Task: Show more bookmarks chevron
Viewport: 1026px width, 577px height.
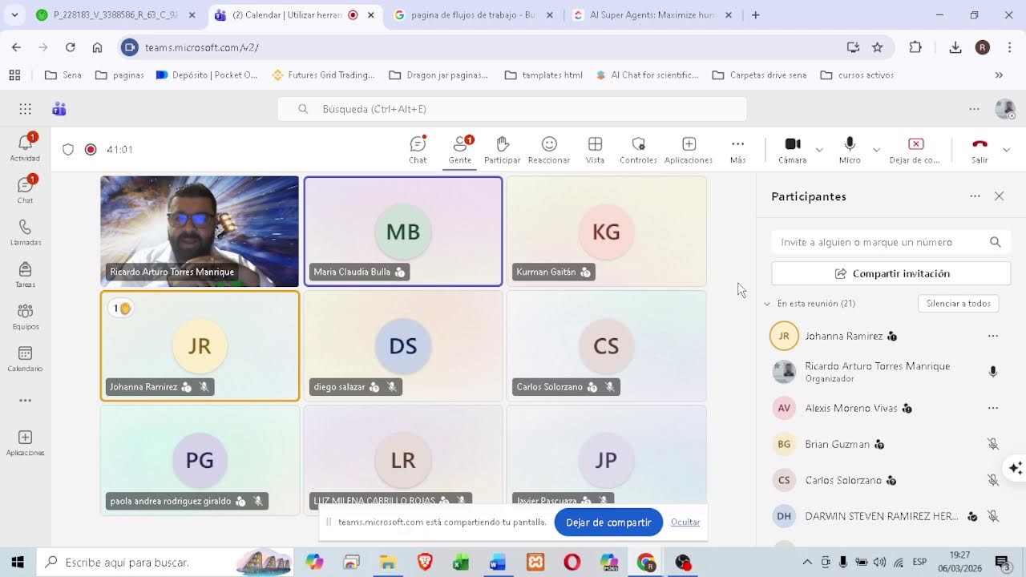Action: coord(999,75)
